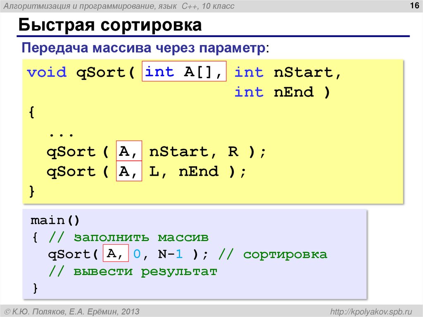Click the red "A," box inside main()

pos(115,254)
